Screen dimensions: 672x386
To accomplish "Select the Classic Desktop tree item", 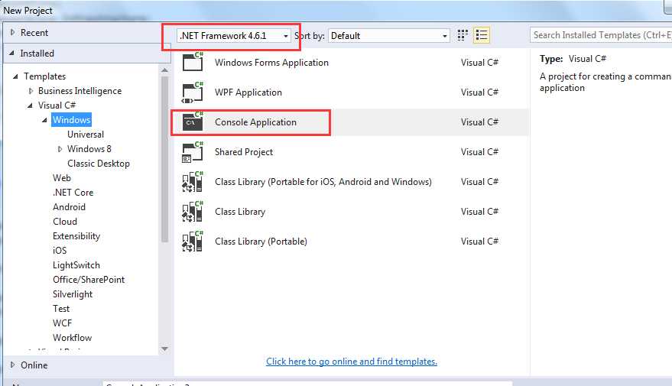I will (x=98, y=164).
